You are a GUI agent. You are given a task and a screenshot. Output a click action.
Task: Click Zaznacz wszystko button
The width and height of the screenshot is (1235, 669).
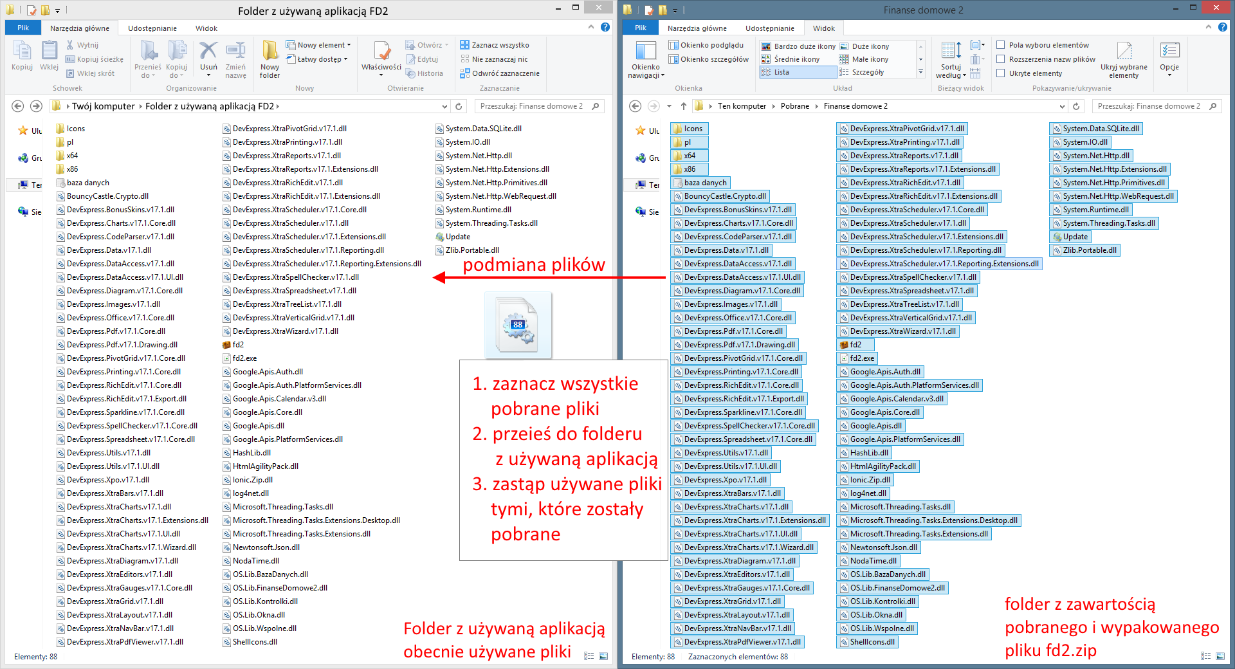[x=495, y=45]
